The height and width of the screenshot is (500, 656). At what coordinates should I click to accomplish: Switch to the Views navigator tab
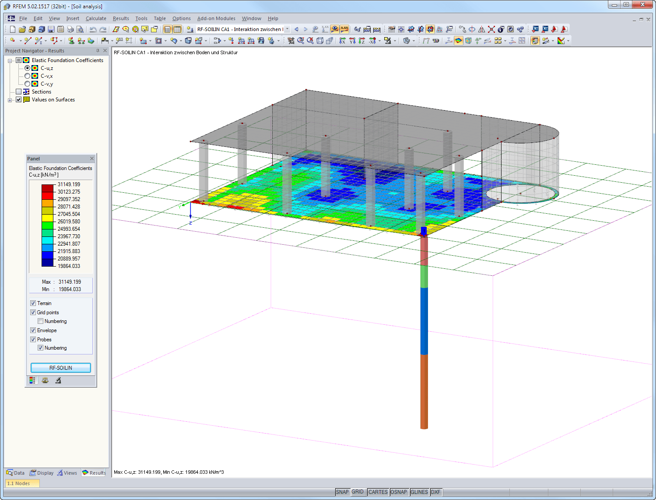67,473
